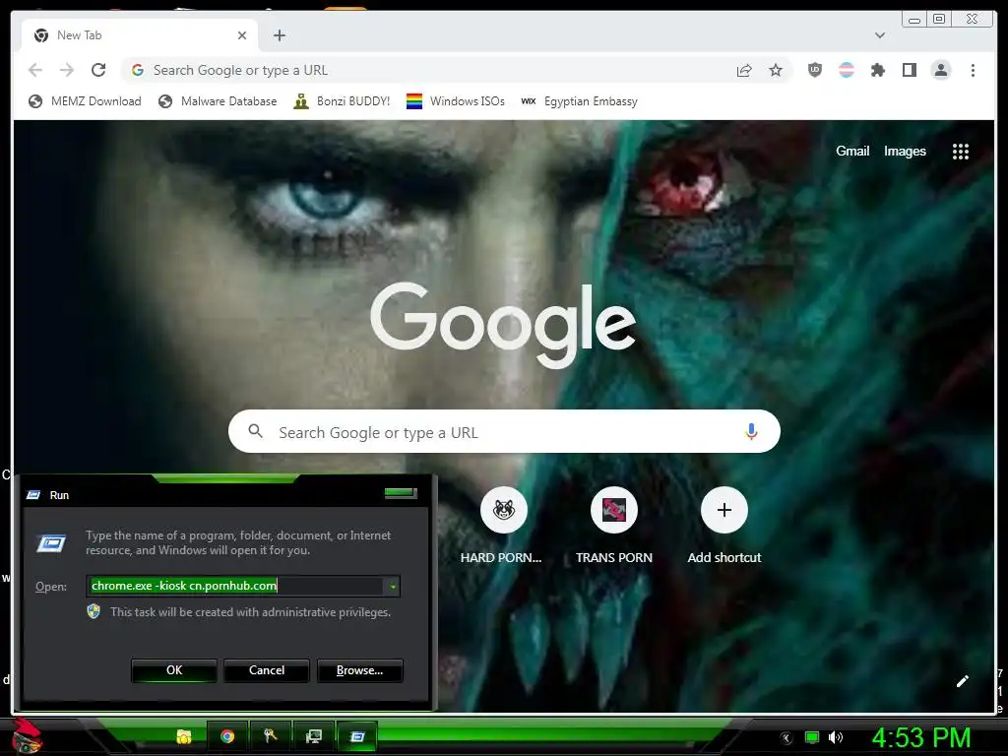Open the Windows ISOs bookmark
The image size is (1008, 756).
pos(455,101)
